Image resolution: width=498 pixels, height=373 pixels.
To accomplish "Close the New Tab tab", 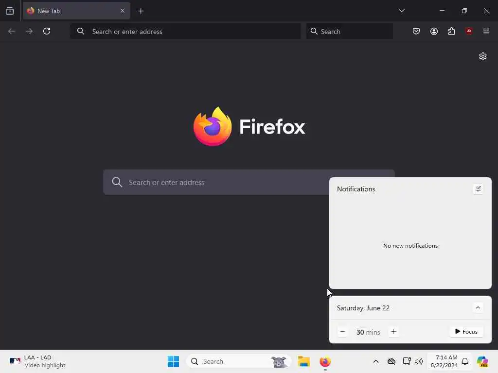I will [x=122, y=11].
